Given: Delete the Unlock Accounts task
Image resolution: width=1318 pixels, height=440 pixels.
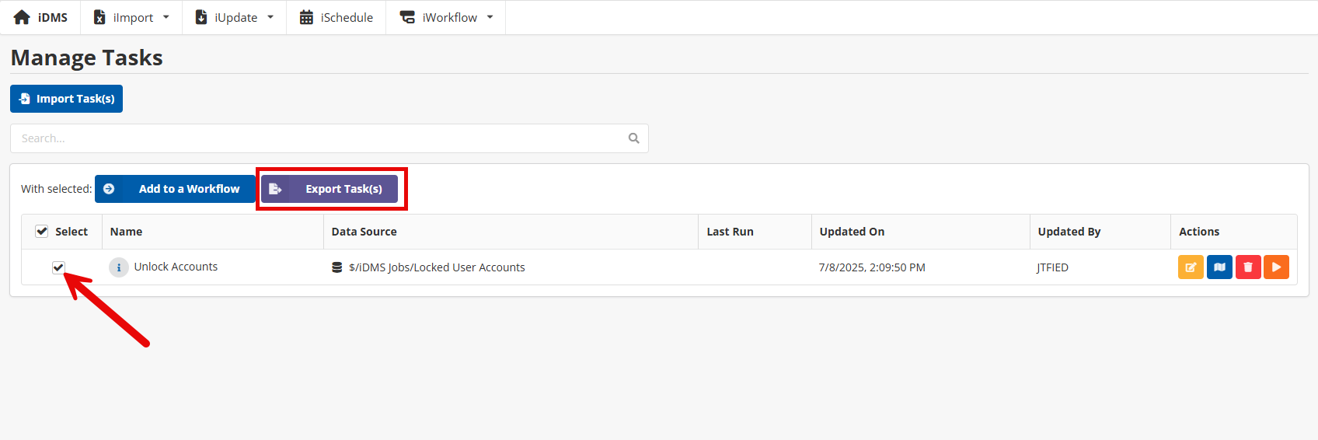Looking at the screenshot, I should (x=1248, y=267).
